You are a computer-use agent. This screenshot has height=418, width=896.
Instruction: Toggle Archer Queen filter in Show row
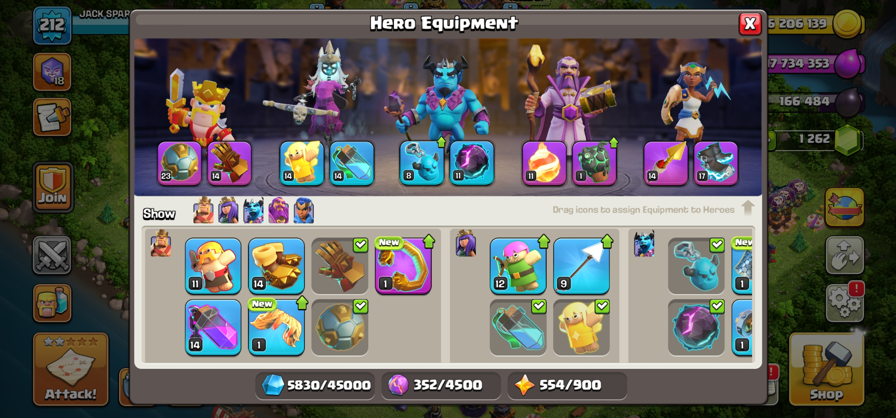coord(228,210)
